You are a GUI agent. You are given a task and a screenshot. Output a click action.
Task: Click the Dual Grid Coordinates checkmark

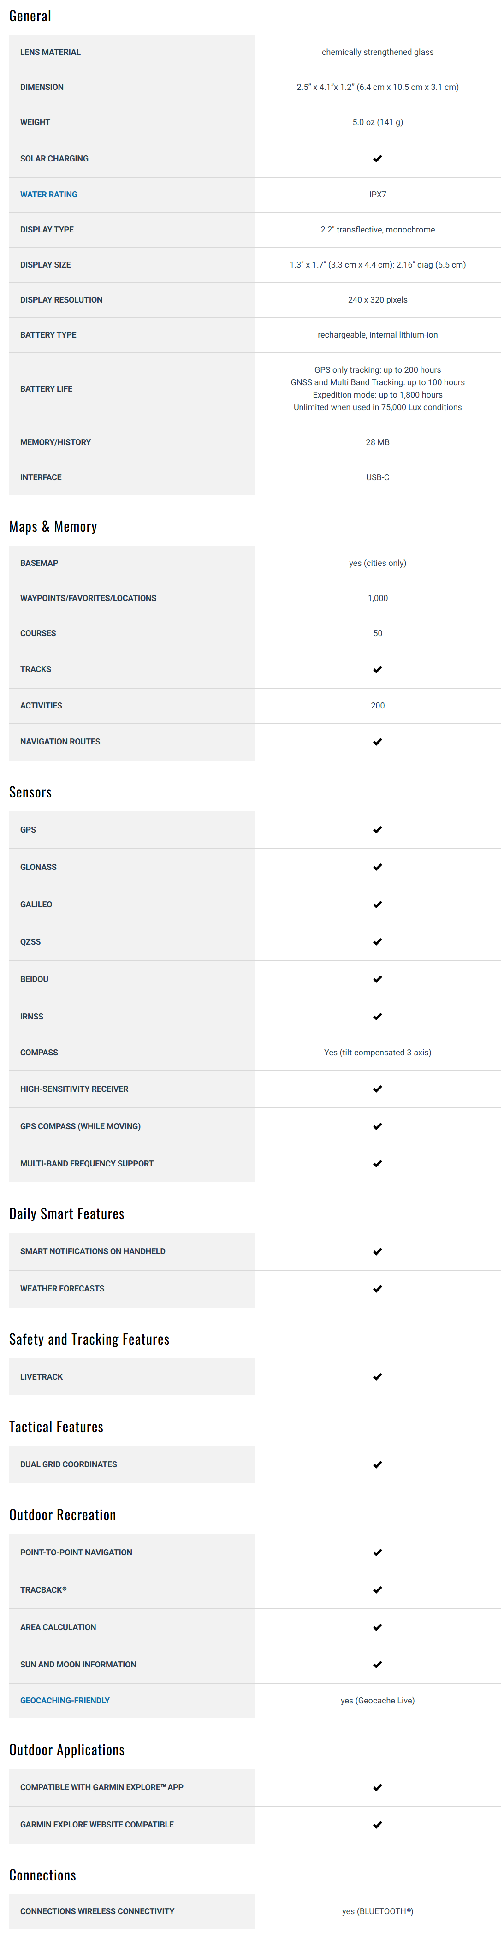[x=378, y=1465]
